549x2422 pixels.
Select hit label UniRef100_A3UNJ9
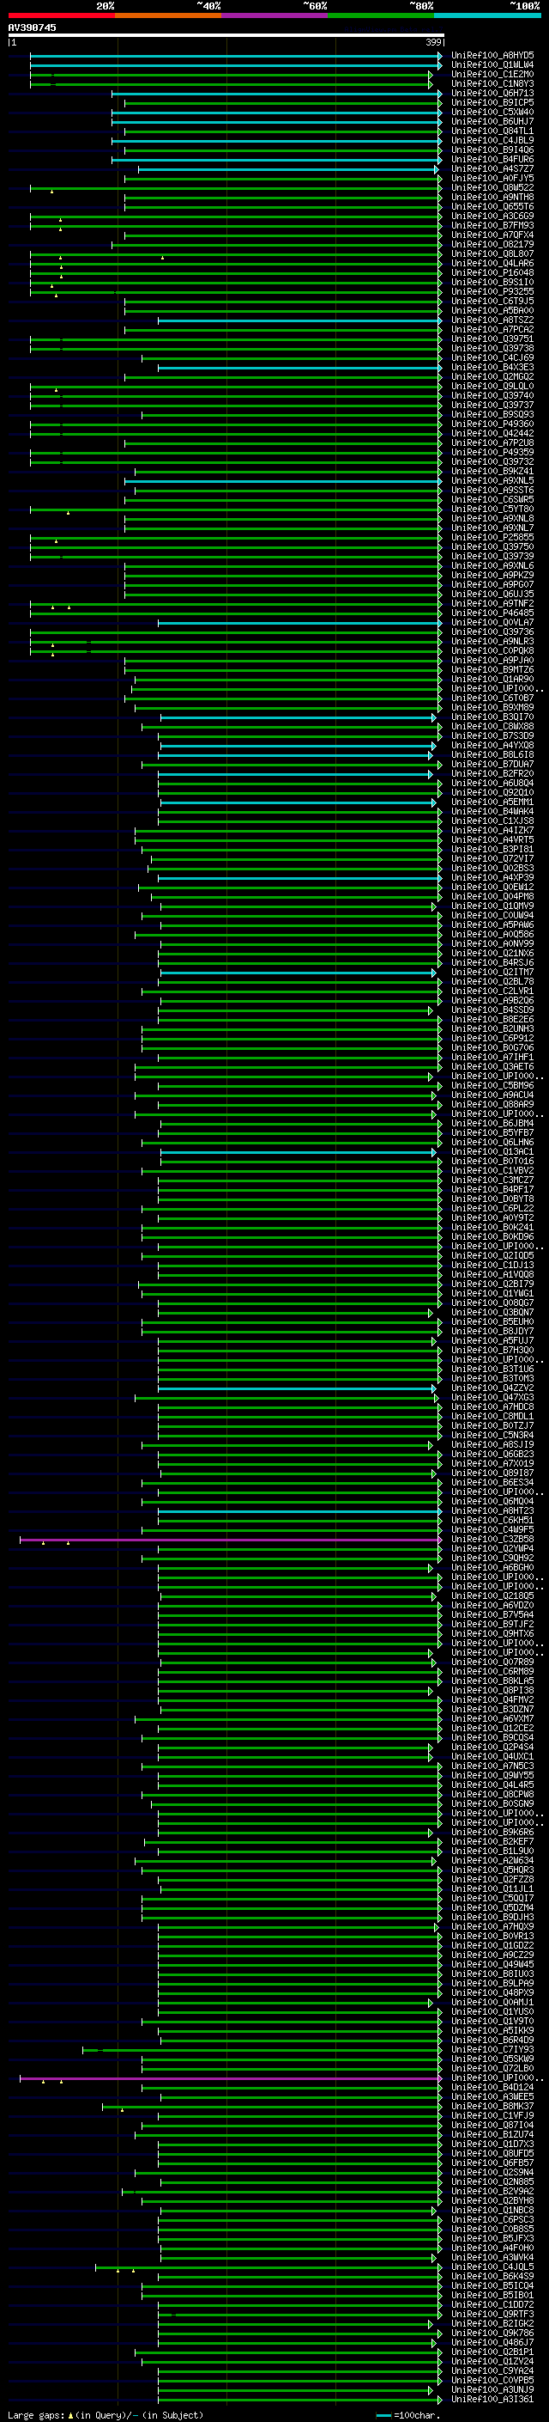tap(492, 2389)
